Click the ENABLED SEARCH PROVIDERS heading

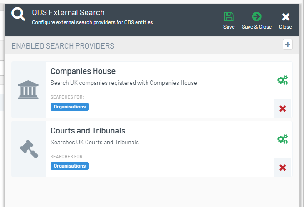[x=63, y=46]
